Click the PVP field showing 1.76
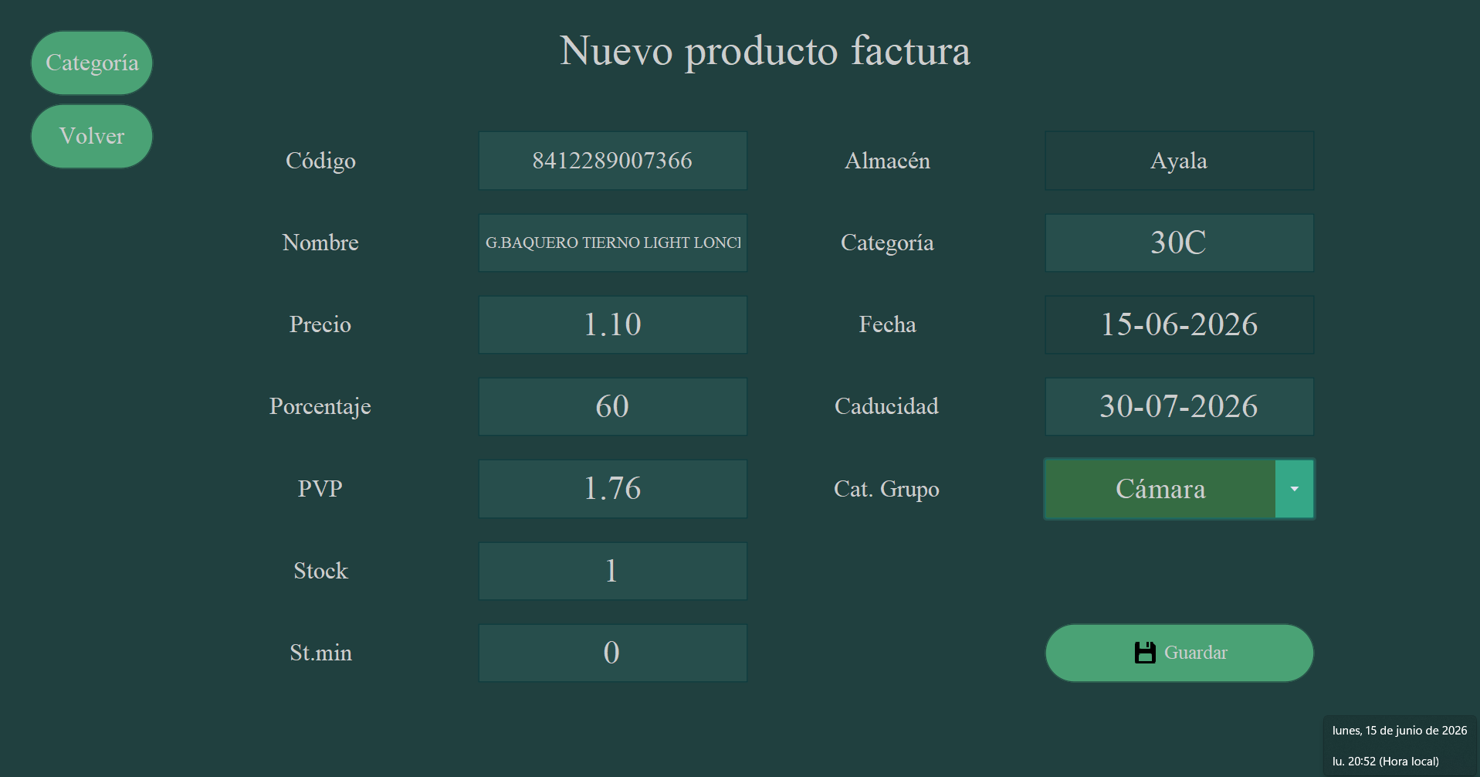1480x777 pixels. pyautogui.click(x=613, y=489)
